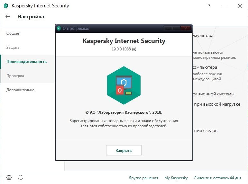Viewport: 248px width, 184px height.
Task: Open the Дополнительно section
Action: point(20,90)
